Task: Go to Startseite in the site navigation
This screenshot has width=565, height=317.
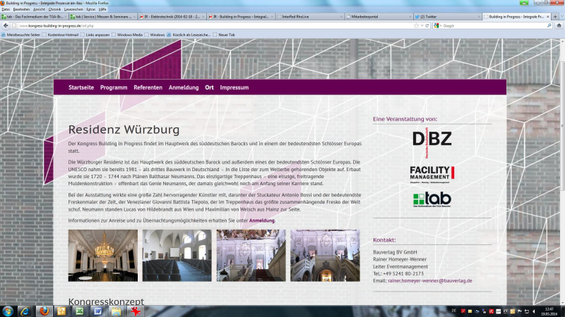Action: [81, 87]
